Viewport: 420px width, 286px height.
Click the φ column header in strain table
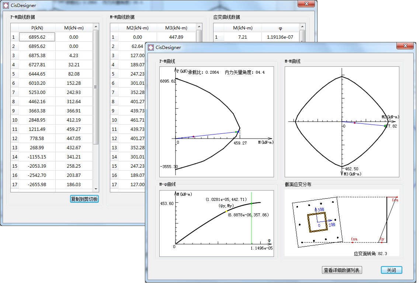tap(280, 28)
